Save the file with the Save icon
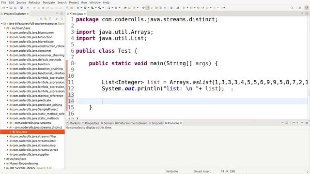The image size is (310, 174). tap(11, 8)
